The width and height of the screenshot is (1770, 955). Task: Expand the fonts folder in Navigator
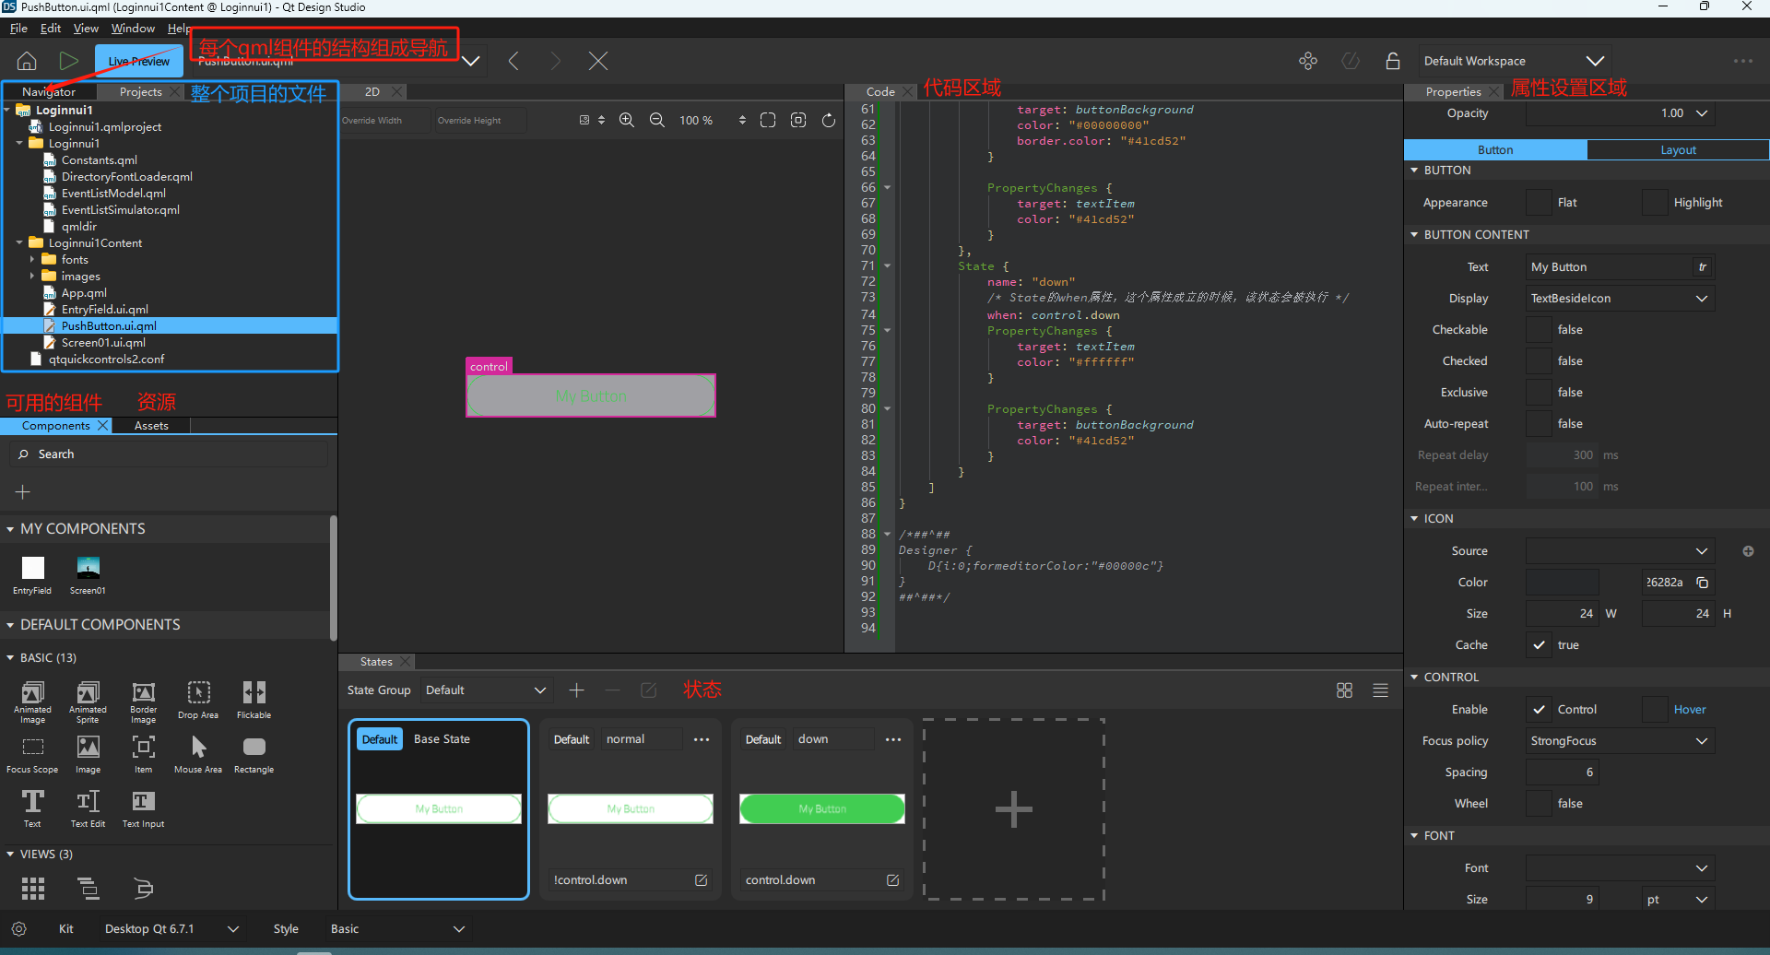click(32, 260)
